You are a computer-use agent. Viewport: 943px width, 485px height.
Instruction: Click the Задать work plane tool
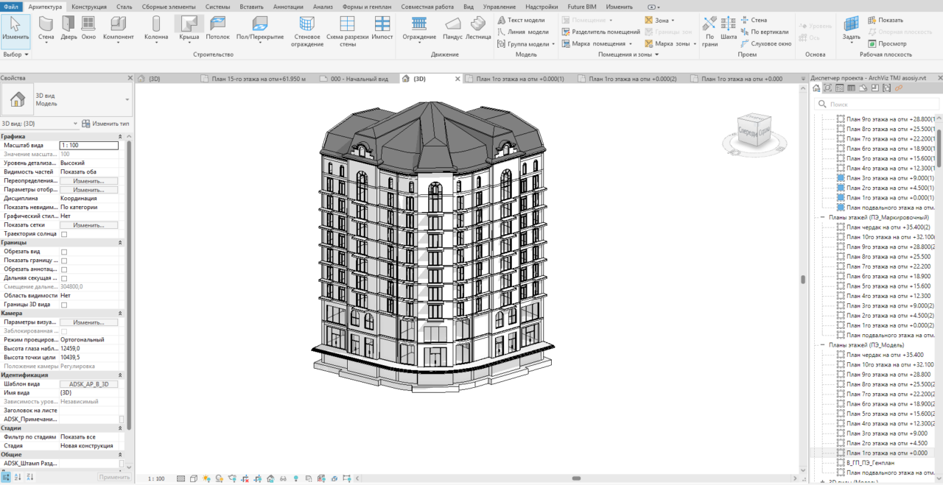(x=851, y=30)
